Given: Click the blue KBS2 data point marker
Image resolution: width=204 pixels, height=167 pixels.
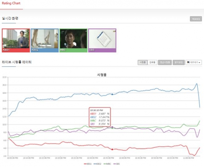Looking at the screenshot, I should (112, 94).
